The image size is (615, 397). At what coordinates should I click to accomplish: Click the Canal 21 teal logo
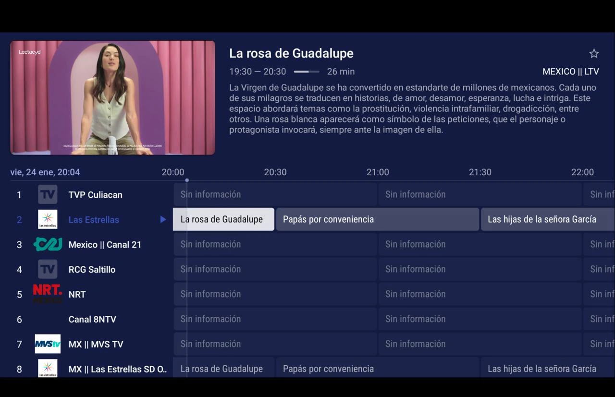(x=48, y=244)
